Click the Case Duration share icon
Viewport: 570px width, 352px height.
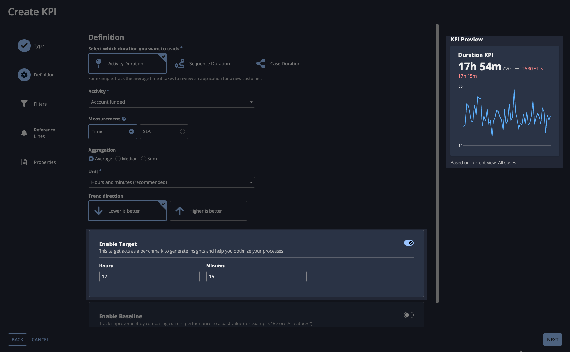pyautogui.click(x=261, y=63)
